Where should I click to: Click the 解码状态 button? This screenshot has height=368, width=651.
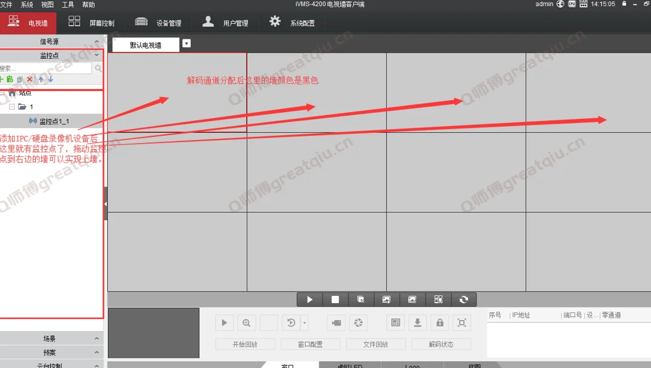[x=441, y=344]
